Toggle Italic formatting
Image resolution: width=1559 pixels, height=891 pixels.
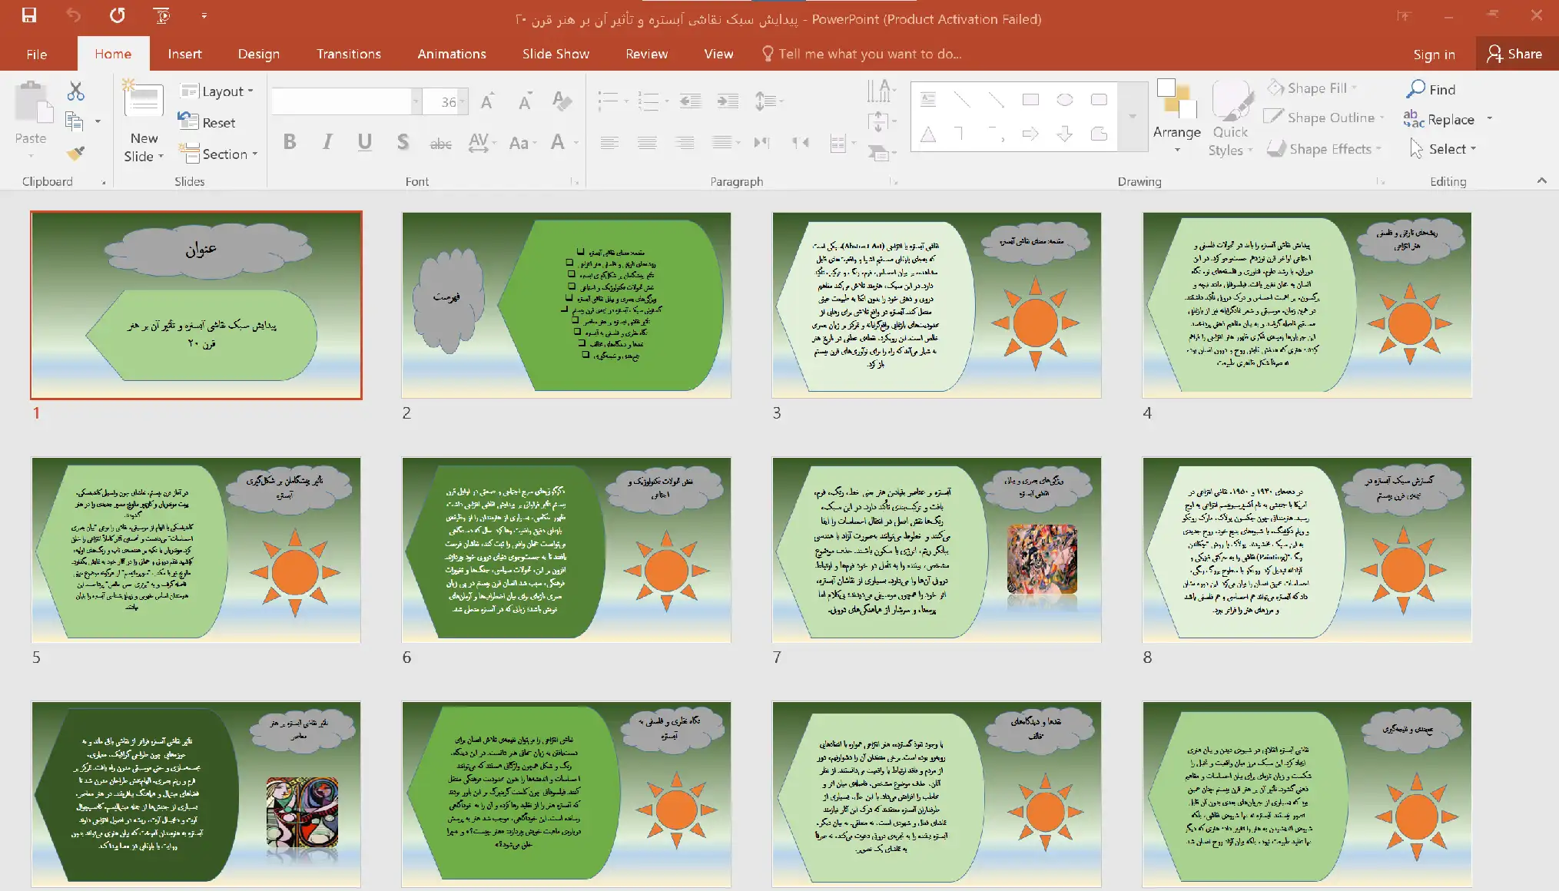click(327, 142)
